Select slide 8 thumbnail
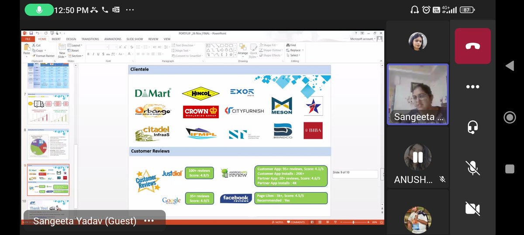The image size is (524, 235). click(48, 144)
